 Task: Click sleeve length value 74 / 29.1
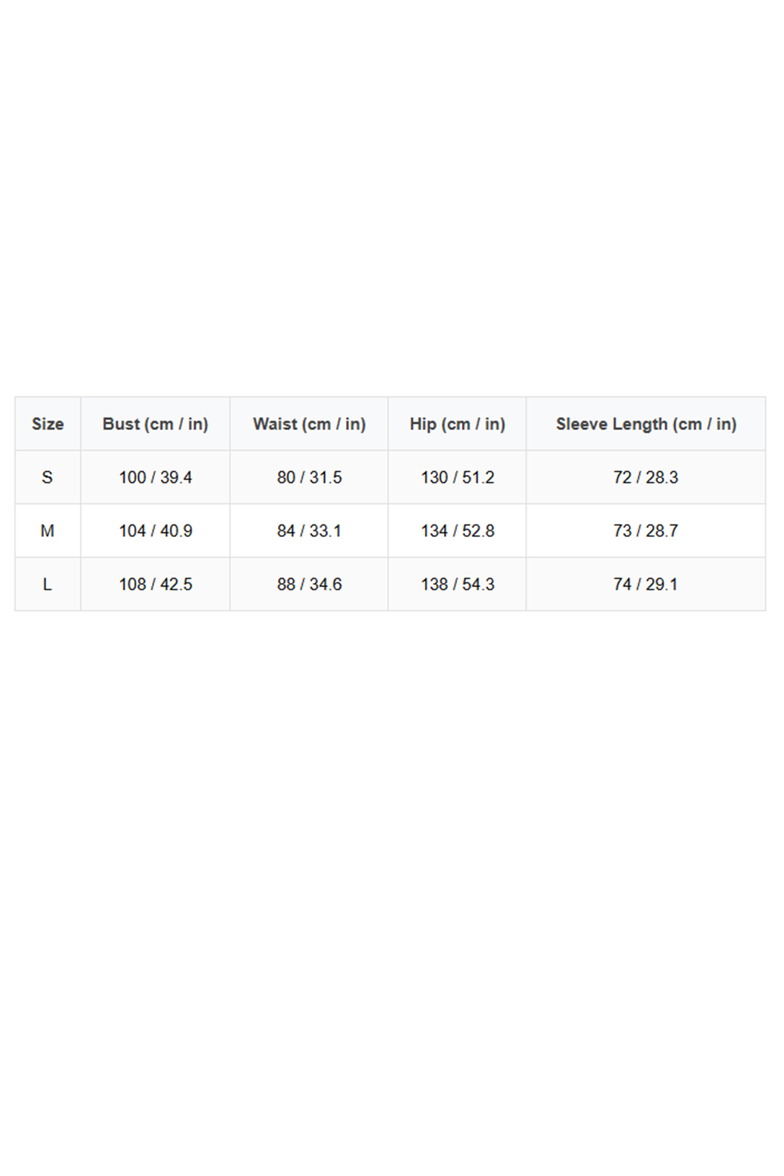point(646,584)
